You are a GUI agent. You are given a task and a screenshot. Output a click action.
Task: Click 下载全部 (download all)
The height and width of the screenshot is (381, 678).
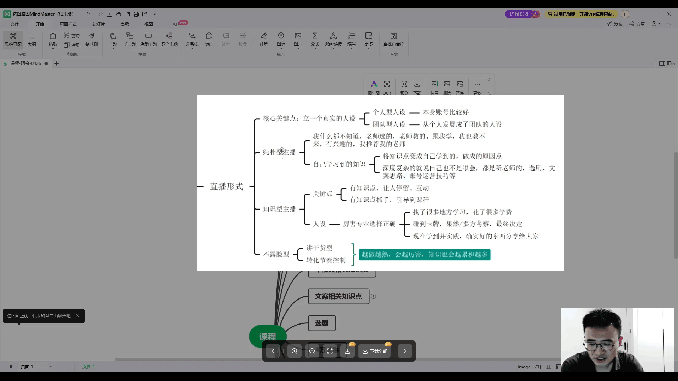(x=375, y=351)
